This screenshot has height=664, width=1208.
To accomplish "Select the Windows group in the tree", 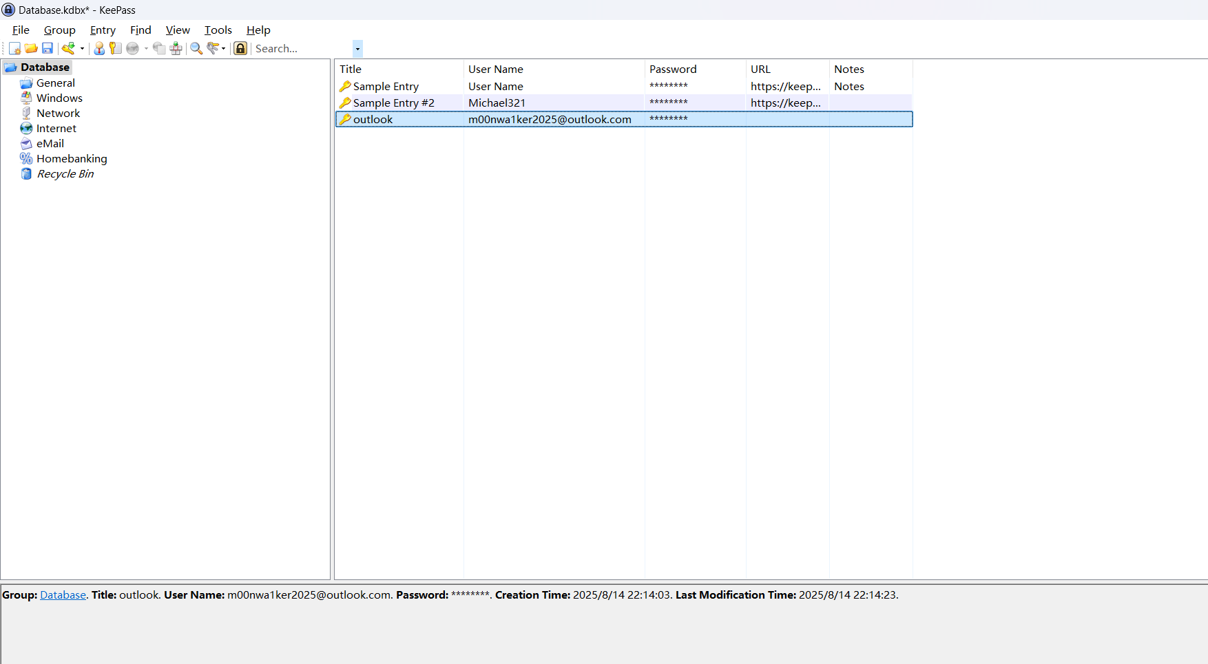I will [x=59, y=98].
